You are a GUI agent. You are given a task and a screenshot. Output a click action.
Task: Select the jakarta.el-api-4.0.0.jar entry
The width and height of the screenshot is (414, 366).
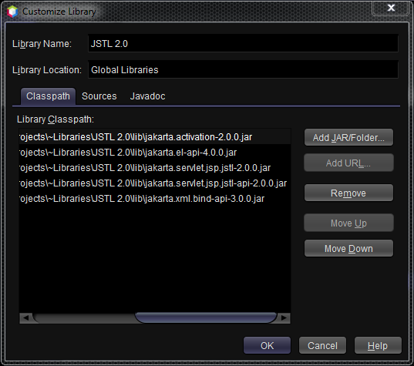tap(155, 153)
